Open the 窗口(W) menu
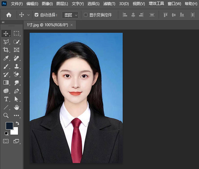The height and width of the screenshot is (169, 199). coord(174,4)
